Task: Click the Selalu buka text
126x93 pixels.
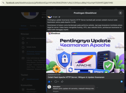Action: pos(31,47)
